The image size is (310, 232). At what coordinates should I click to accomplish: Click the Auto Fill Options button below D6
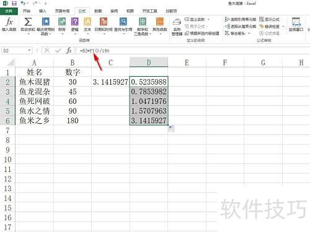[x=171, y=128]
